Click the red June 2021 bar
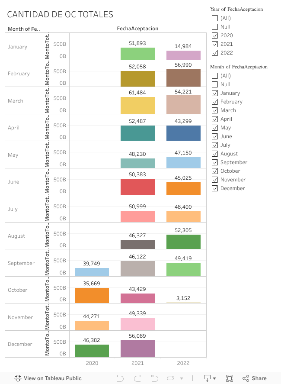Screen dimensions: 281x384 coord(137,187)
